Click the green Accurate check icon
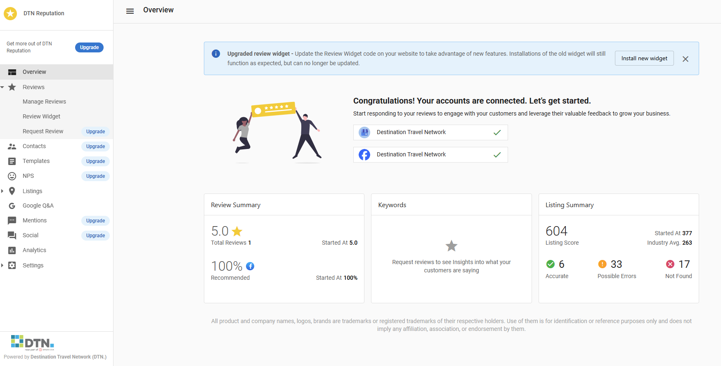This screenshot has width=721, height=366. (551, 264)
